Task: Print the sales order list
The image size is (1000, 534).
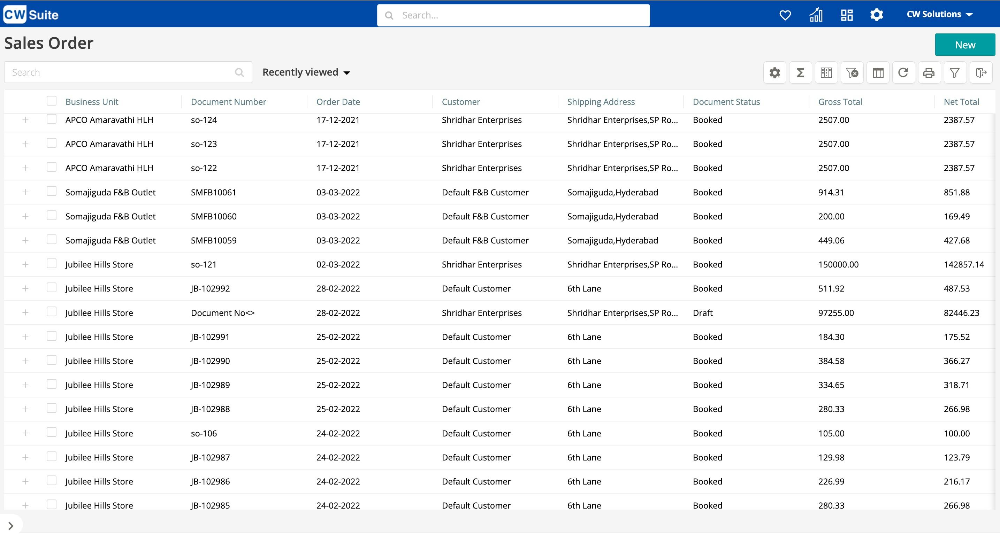Action: pos(929,72)
